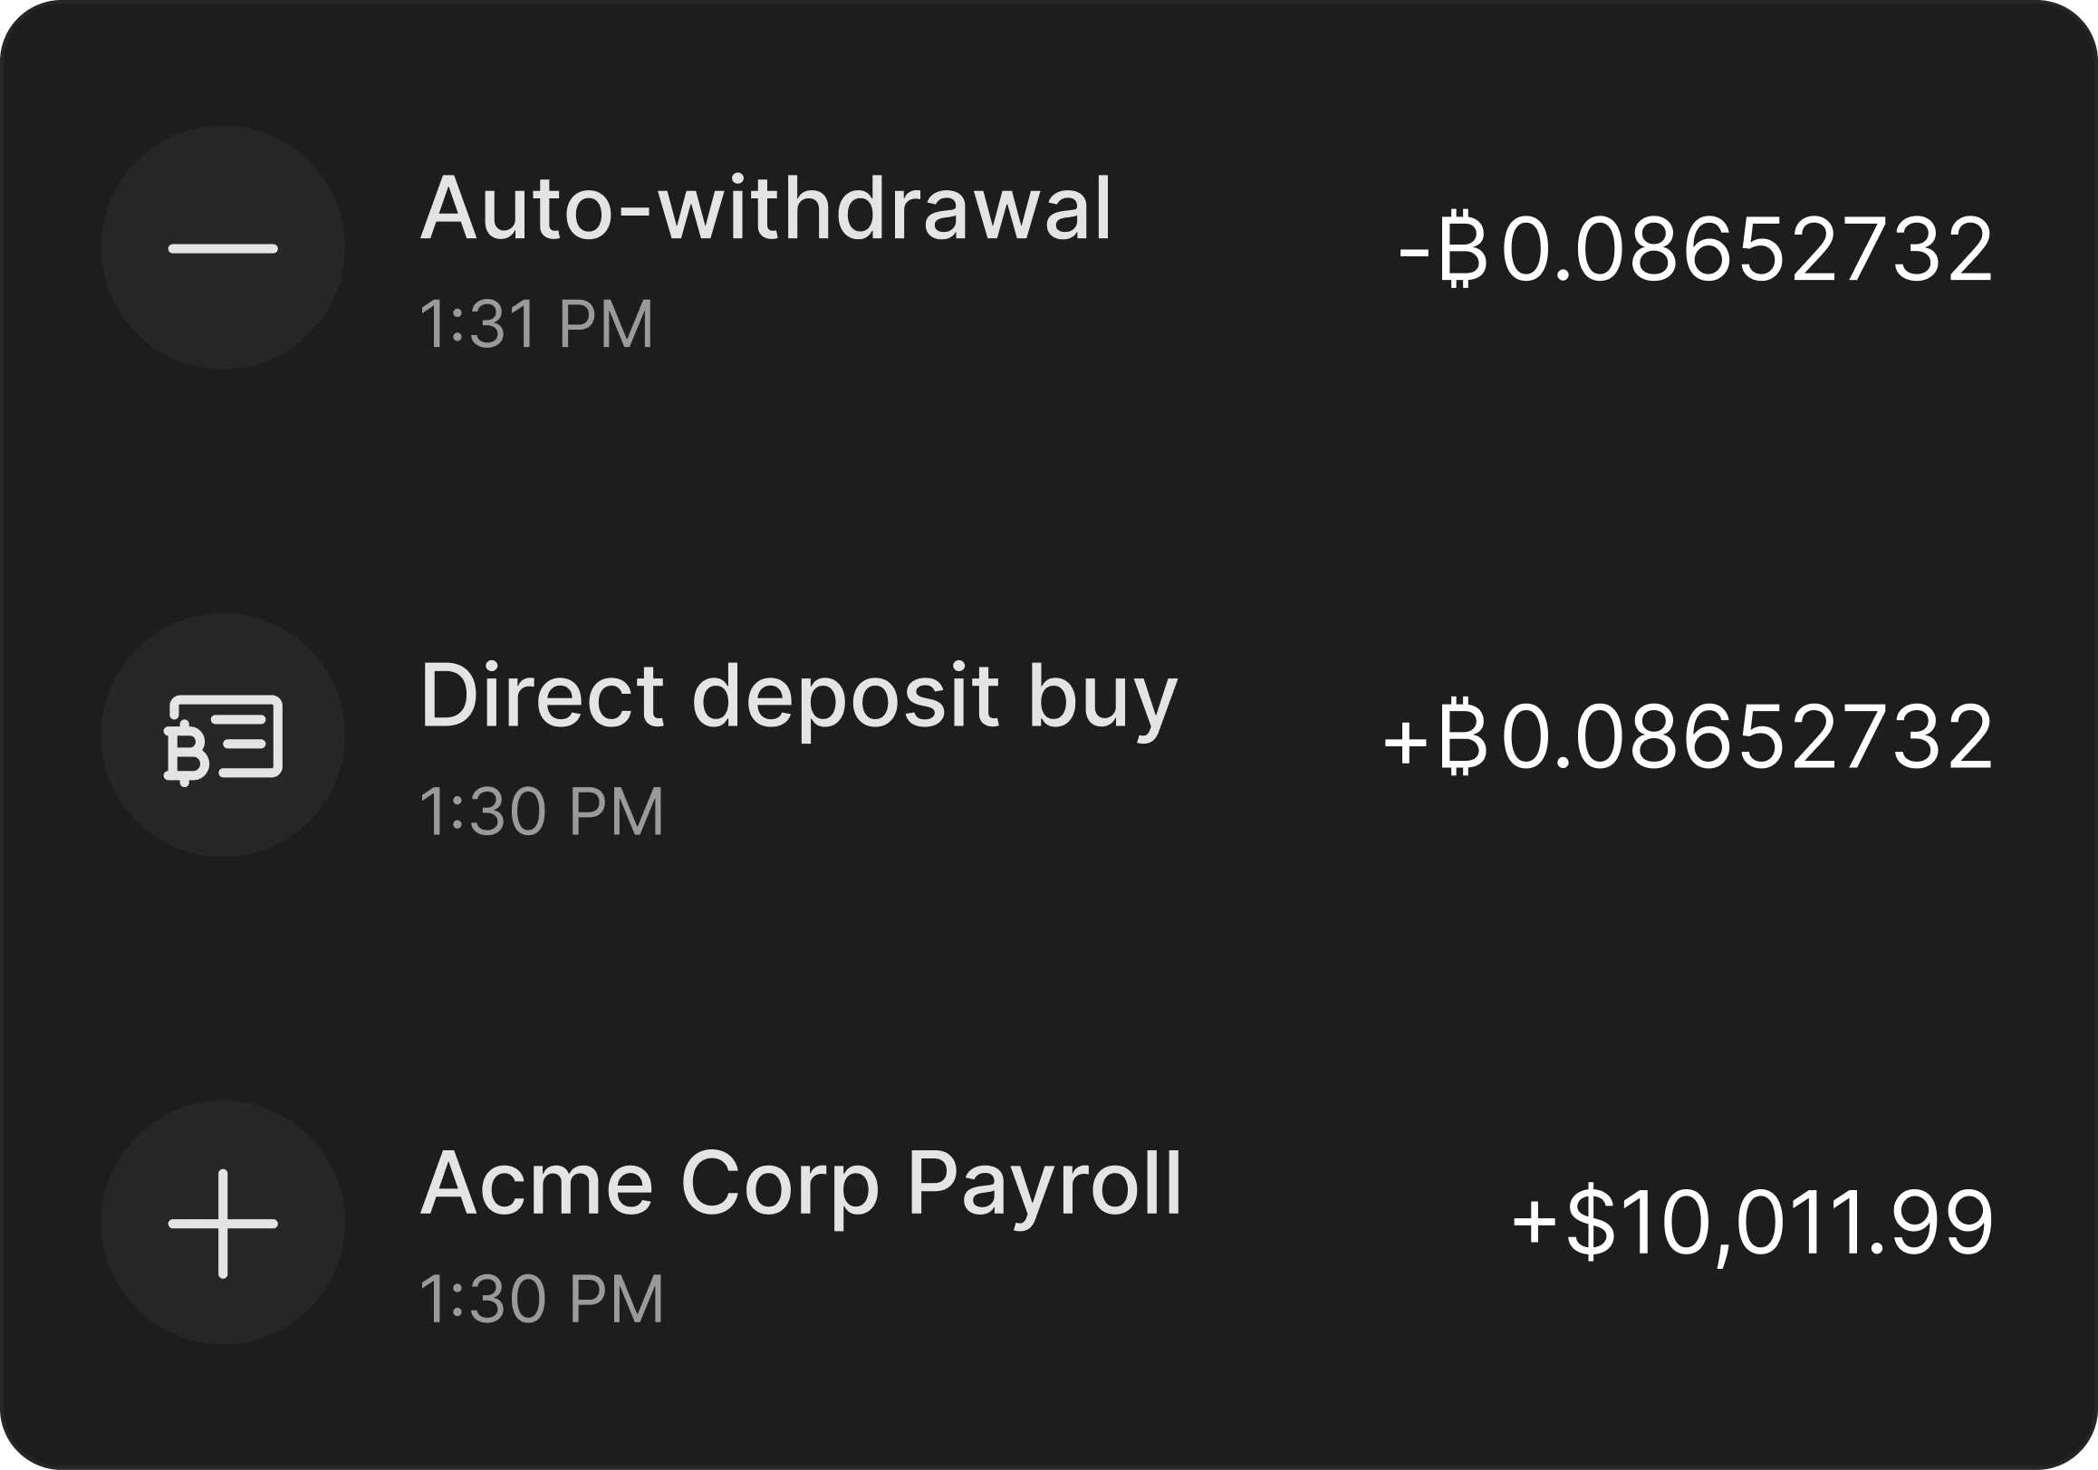Viewport: 2098px width, 1470px height.
Task: Click the Auto-withdrawal title text
Action: click(767, 208)
